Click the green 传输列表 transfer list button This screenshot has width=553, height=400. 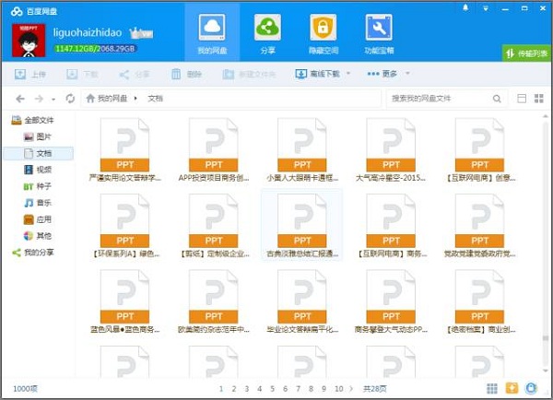coord(526,53)
